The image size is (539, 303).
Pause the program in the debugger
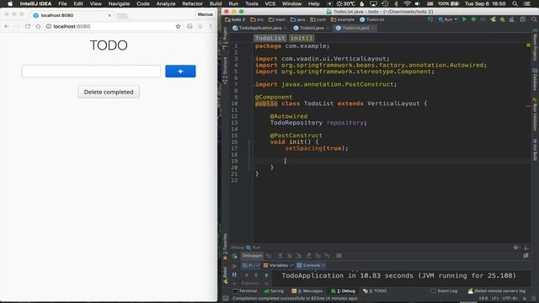(234, 275)
